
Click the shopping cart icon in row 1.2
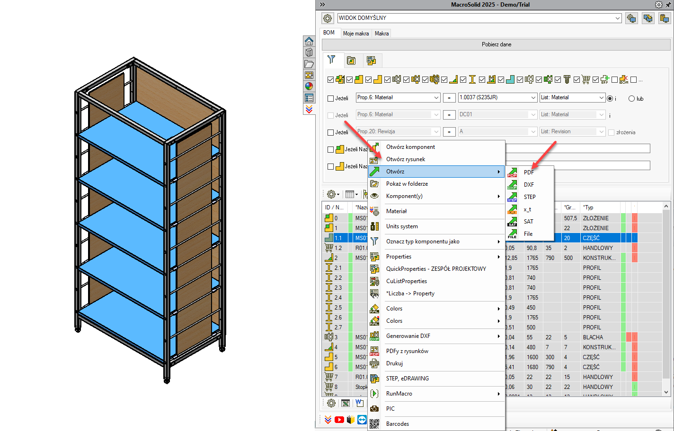(329, 248)
